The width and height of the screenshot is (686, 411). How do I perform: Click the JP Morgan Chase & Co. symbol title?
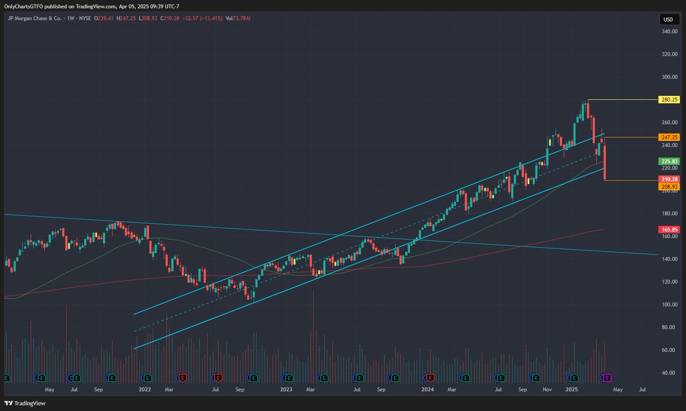tap(34, 19)
